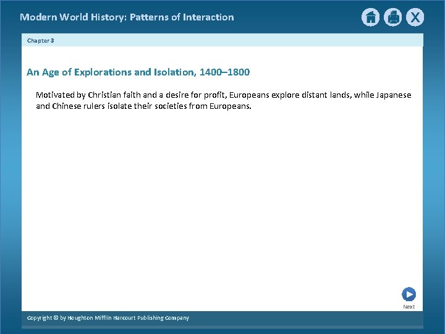Click the Modern World History title

(127, 17)
